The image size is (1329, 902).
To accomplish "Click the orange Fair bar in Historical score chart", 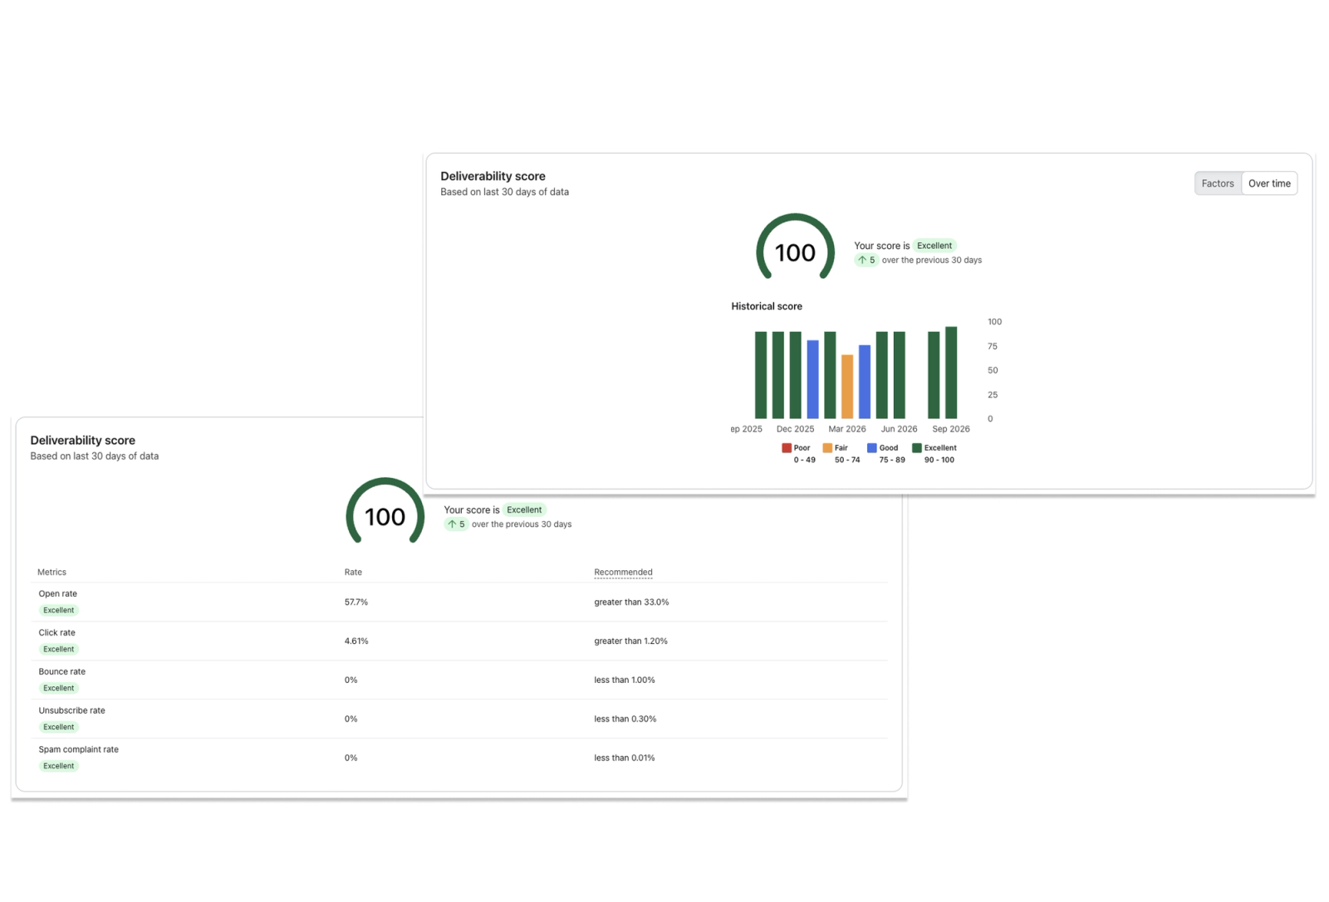I will click(847, 387).
